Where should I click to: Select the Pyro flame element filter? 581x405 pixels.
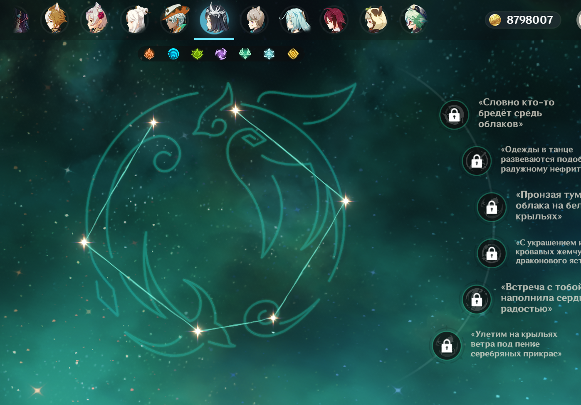click(149, 54)
